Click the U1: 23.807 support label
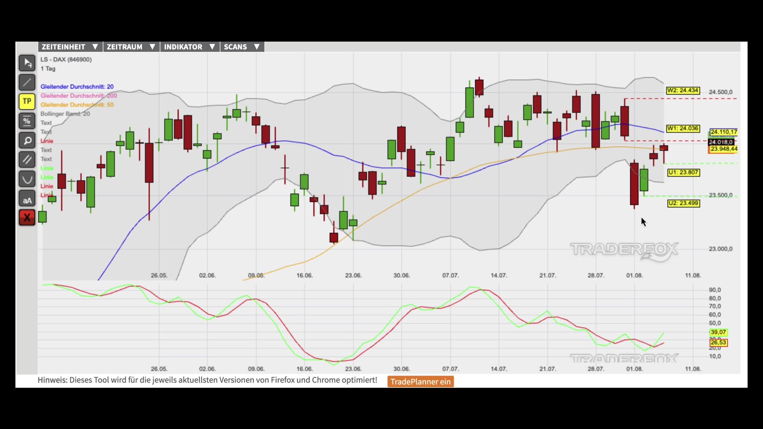Viewport: 763px width, 429px height. tap(684, 172)
